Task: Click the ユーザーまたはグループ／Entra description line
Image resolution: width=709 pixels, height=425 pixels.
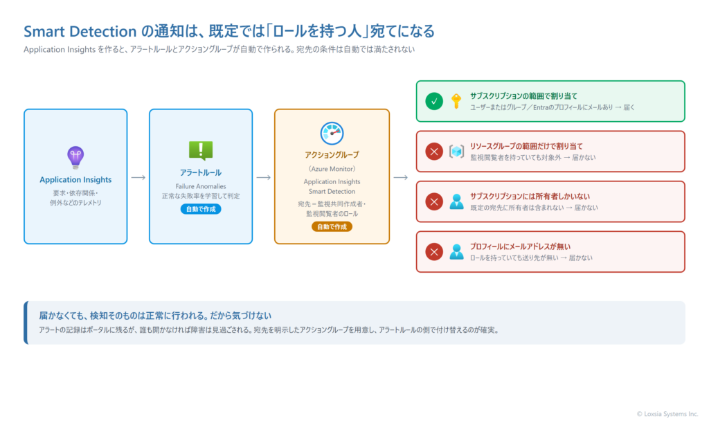Action: coord(553,107)
